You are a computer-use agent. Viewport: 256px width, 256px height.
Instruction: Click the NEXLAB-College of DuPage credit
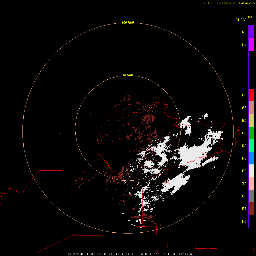tap(227, 3)
